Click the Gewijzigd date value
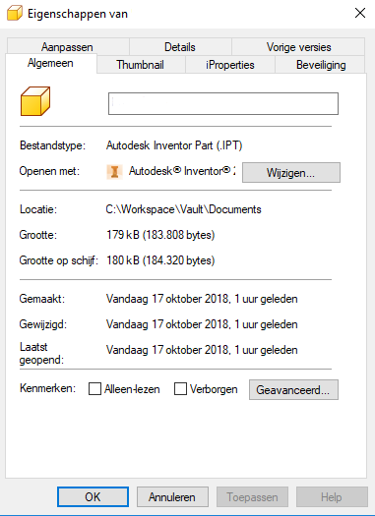The image size is (375, 516). pos(202,324)
